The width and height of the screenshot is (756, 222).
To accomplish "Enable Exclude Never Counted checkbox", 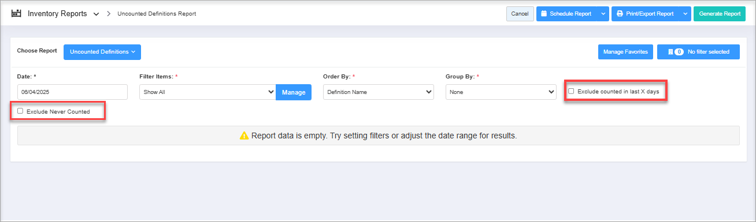I will (x=20, y=111).
